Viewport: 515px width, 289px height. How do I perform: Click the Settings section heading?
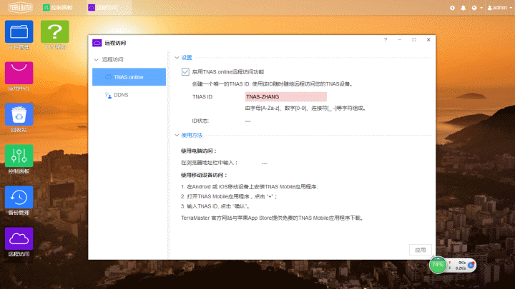coord(187,58)
